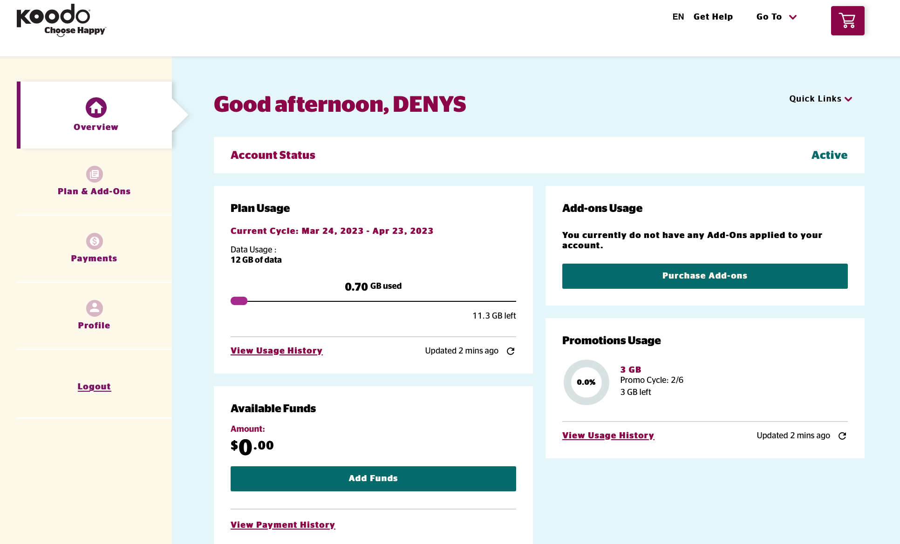The image size is (900, 544).
Task: Click the Purchase Add-ons button
Action: click(x=705, y=276)
